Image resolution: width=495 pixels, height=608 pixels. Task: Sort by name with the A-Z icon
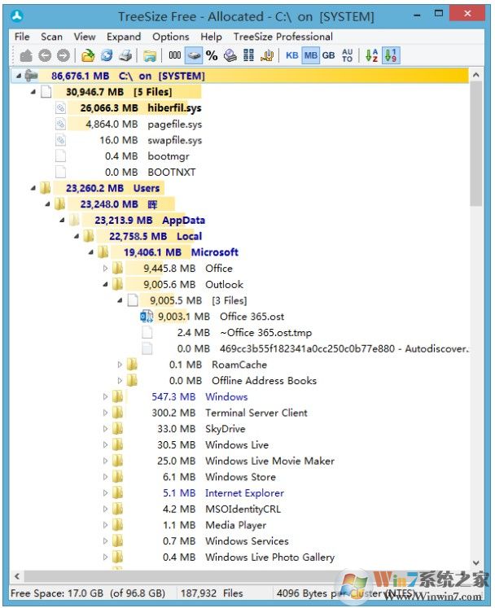click(x=371, y=55)
